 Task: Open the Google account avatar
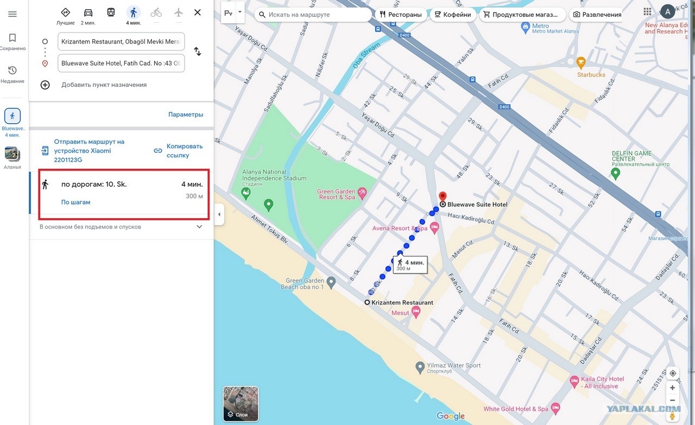tap(668, 11)
